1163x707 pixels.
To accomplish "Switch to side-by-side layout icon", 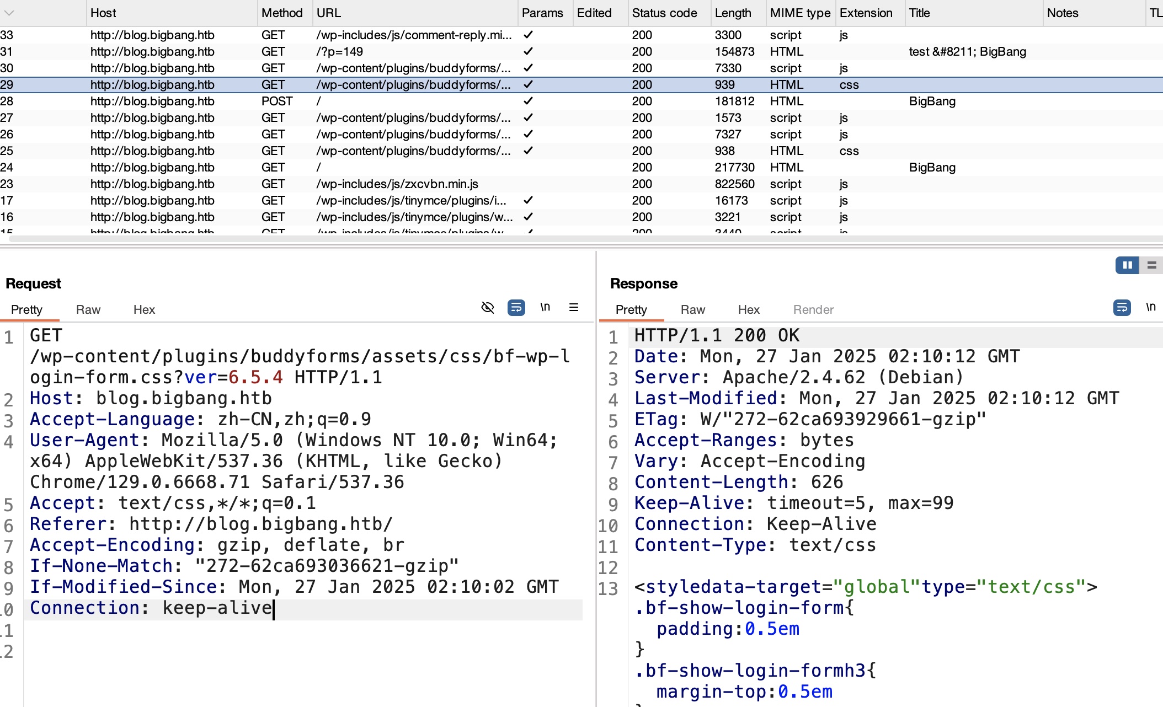I will click(1127, 265).
